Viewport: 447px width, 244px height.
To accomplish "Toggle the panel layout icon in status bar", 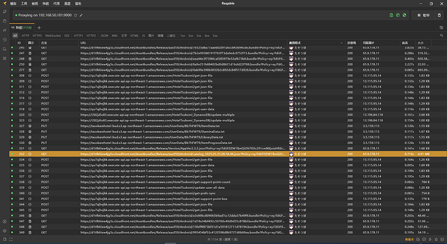I will (x=5, y=239).
